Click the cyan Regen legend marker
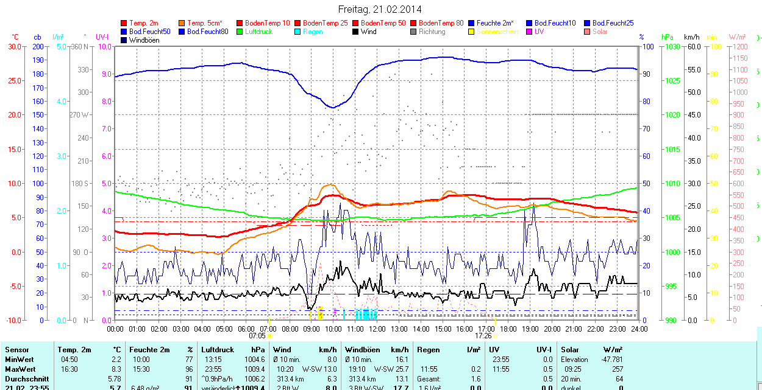The image size is (762, 390). pos(298,32)
